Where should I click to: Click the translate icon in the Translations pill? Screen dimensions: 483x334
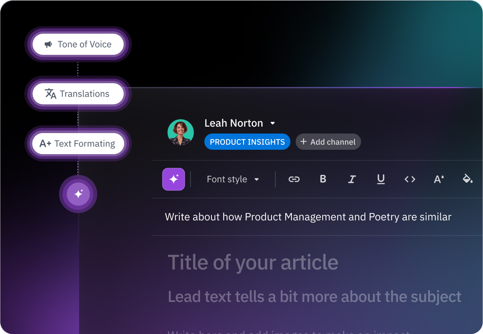click(x=50, y=94)
